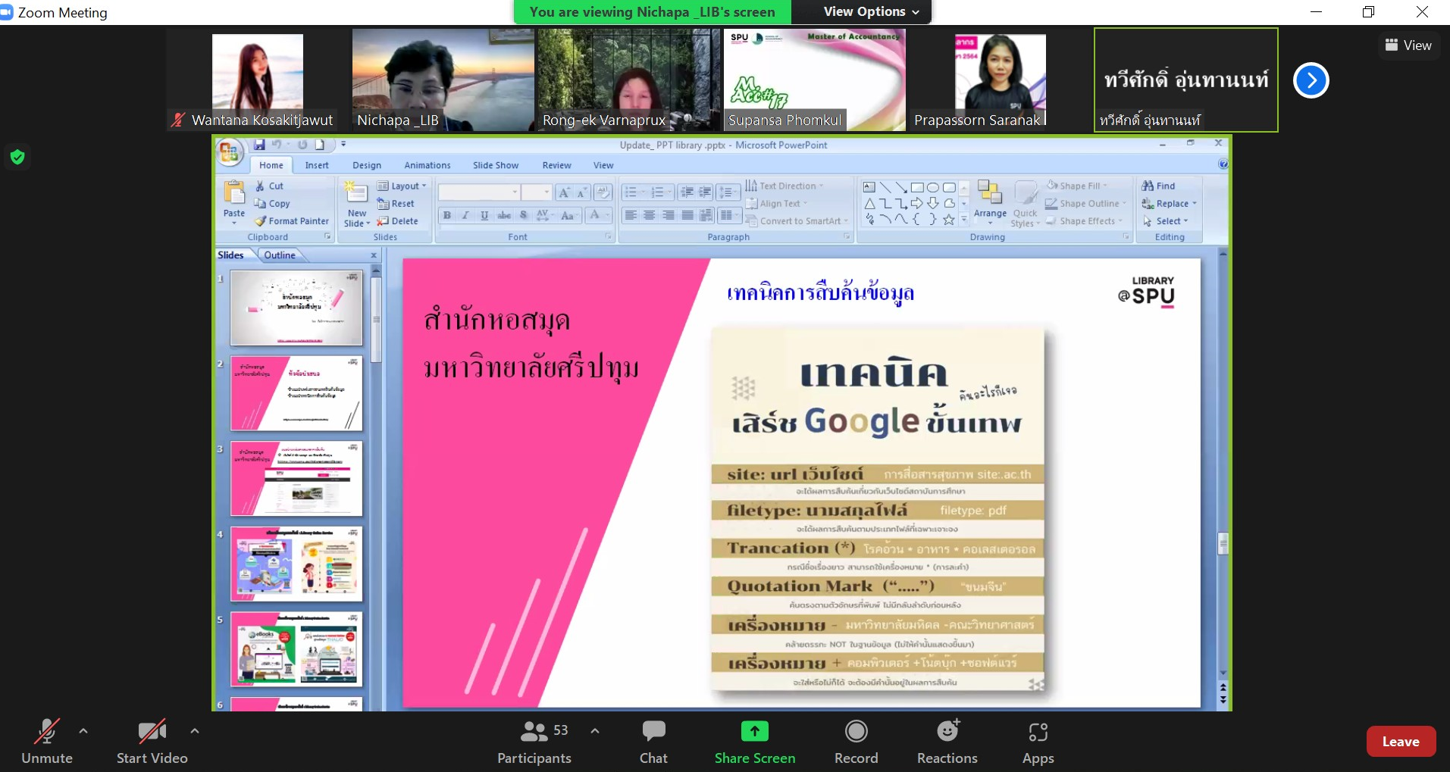
Task: Toggle Bold formatting
Action: [447, 215]
